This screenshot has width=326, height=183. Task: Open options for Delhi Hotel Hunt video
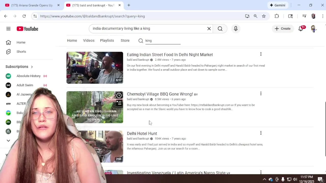pos(261,133)
